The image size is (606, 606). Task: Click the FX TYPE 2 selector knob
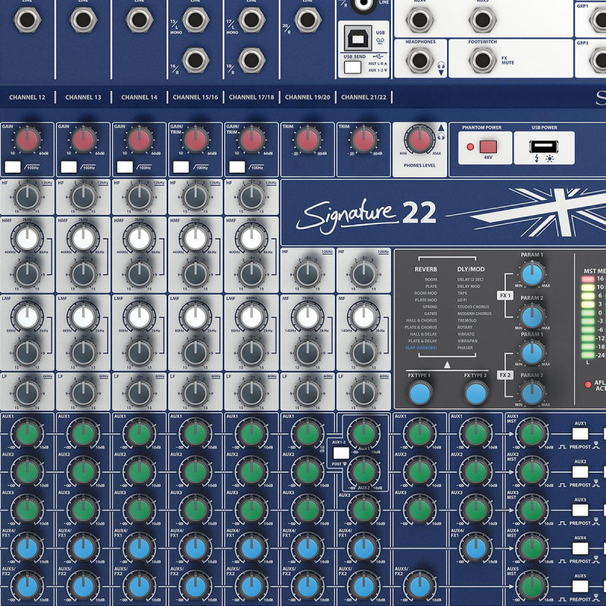pyautogui.click(x=475, y=393)
